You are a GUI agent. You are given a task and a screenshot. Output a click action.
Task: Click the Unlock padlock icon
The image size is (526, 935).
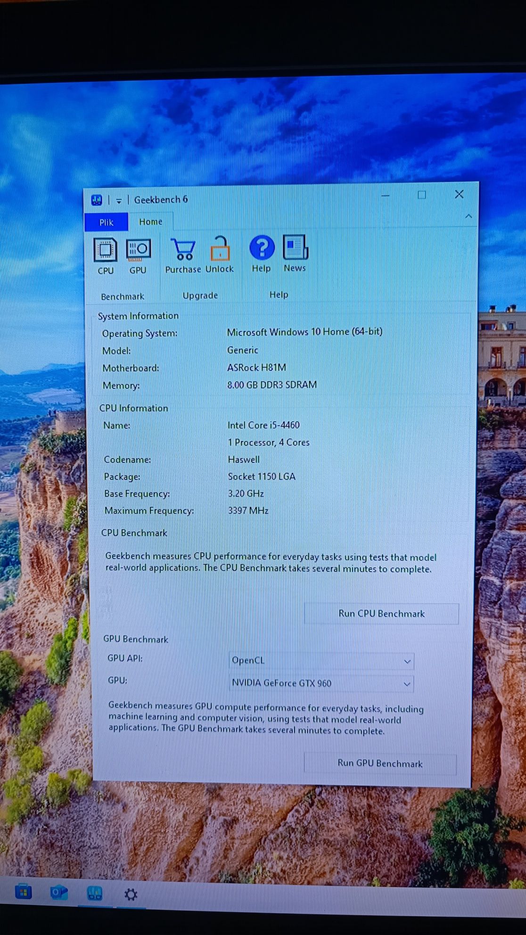[220, 255]
